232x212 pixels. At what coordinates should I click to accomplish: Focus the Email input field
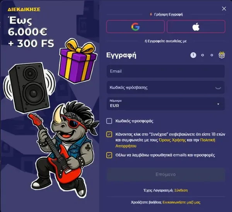coord(165,71)
